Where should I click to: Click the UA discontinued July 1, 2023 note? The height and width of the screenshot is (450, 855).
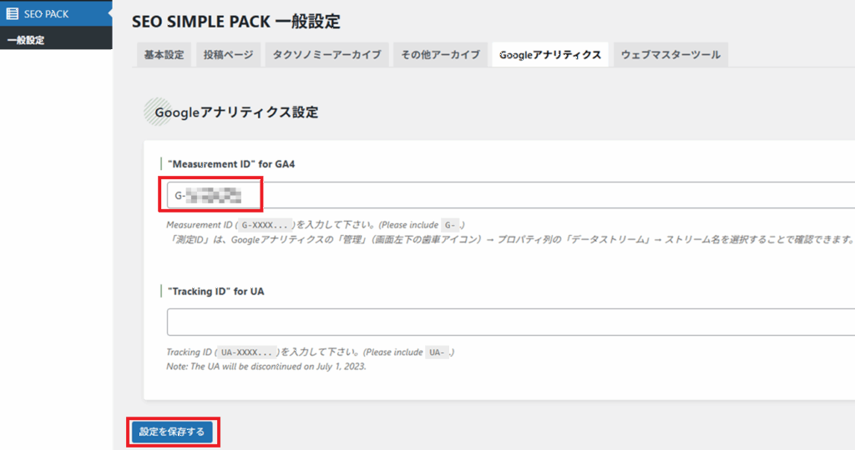pos(266,366)
